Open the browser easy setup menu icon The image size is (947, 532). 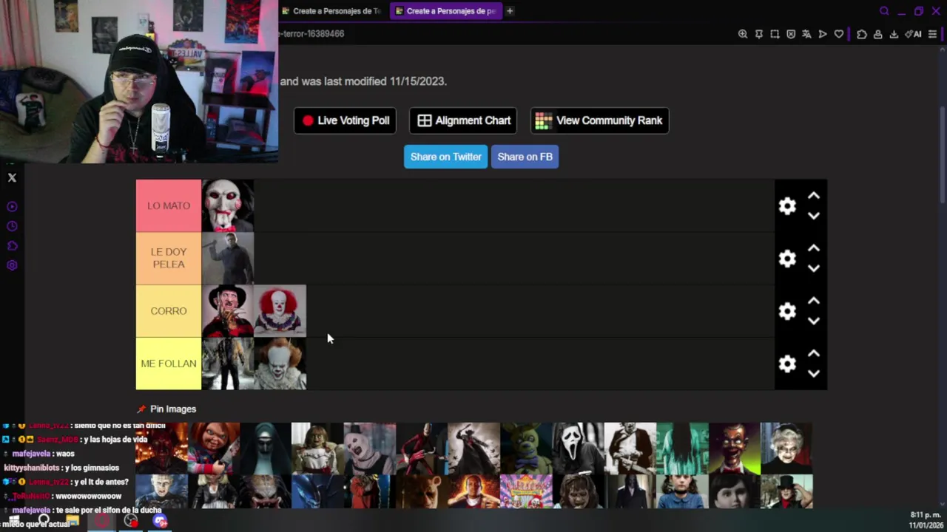pyautogui.click(x=932, y=34)
